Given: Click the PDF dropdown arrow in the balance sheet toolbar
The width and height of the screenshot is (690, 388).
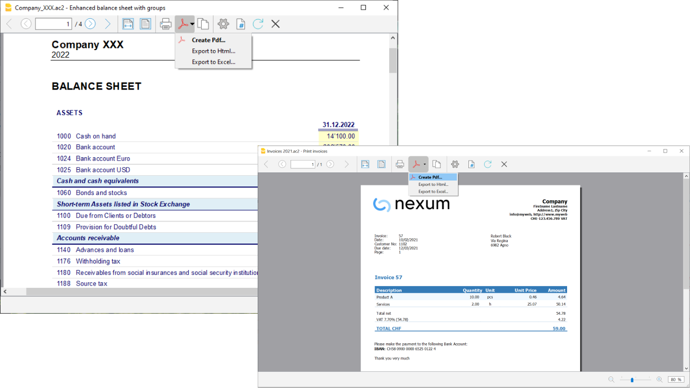Looking at the screenshot, I should pyautogui.click(x=192, y=24).
